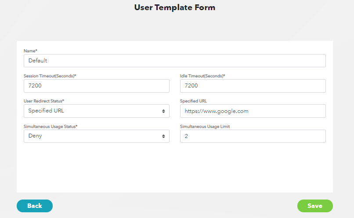This screenshot has height=218, width=354.
Task: Click the Name input field
Action: 174,61
